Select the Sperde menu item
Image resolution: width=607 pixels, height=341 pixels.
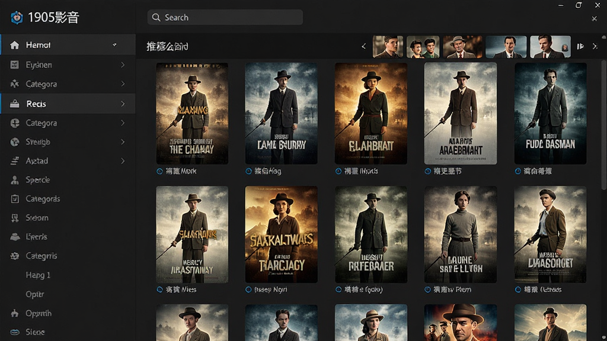tap(68, 180)
